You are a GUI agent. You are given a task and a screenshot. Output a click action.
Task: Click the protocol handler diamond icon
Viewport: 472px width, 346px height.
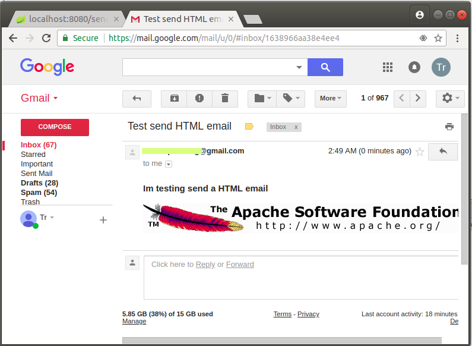click(x=423, y=38)
